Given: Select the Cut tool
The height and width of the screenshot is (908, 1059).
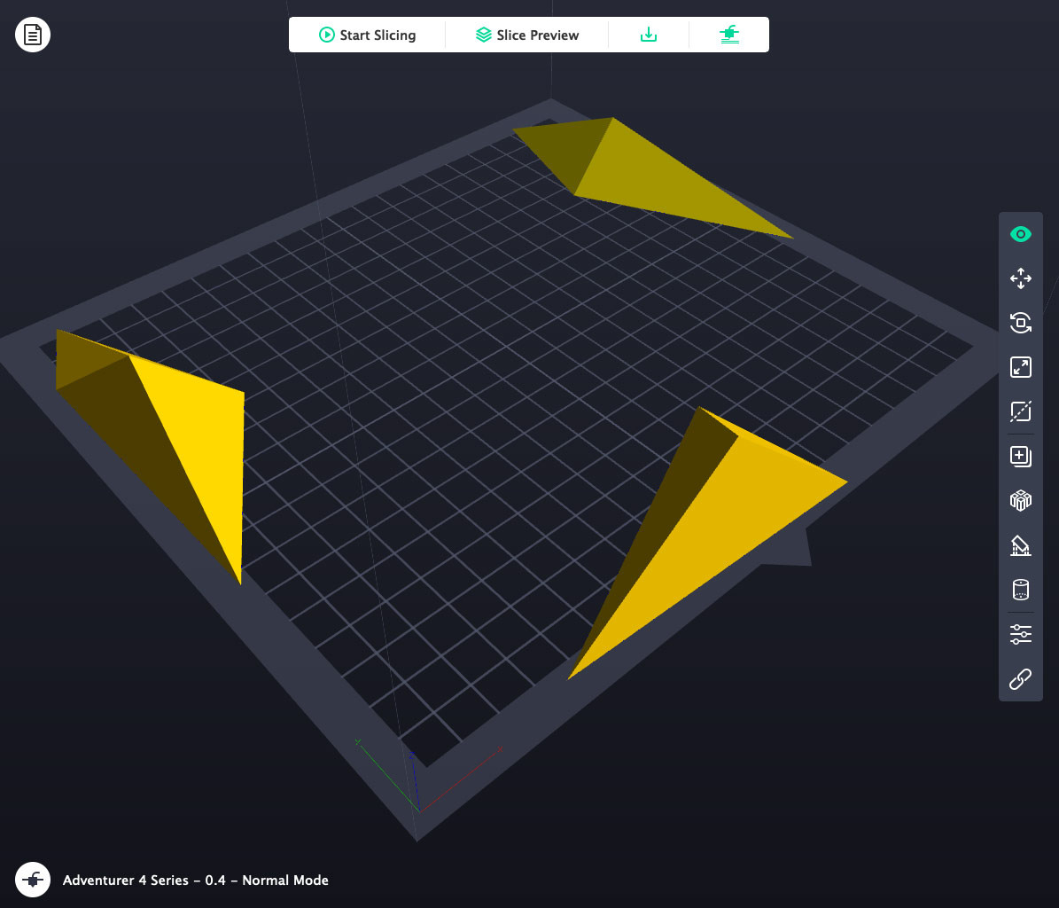Looking at the screenshot, I should click(x=1020, y=411).
